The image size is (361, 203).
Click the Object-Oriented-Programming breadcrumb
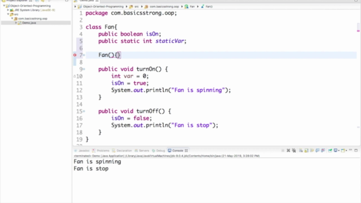(x=103, y=6)
